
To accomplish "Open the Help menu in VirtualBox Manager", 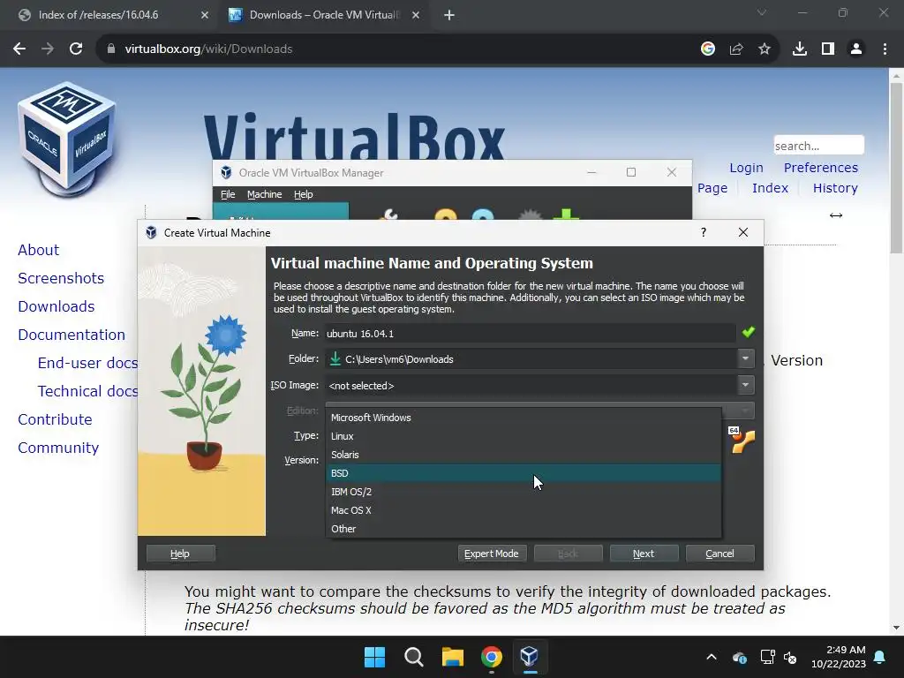I will coord(304,194).
